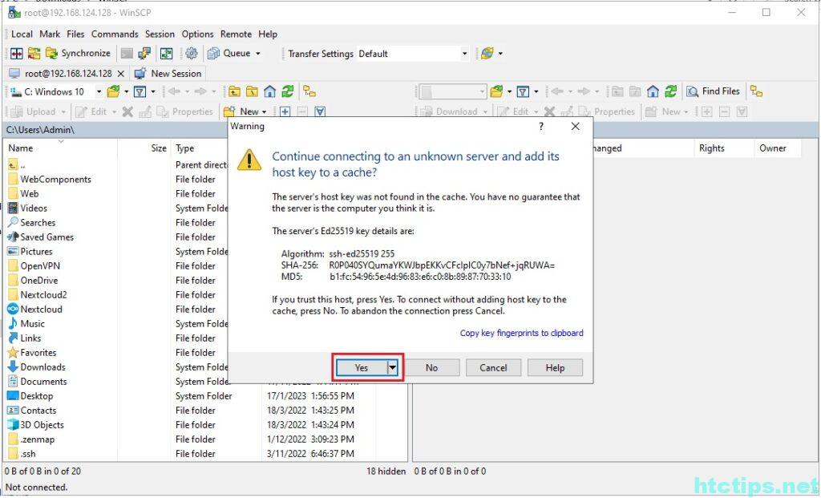Click the Keep Remote Directory up to Date icon
Screen dimensions: 821x498
click(x=167, y=54)
